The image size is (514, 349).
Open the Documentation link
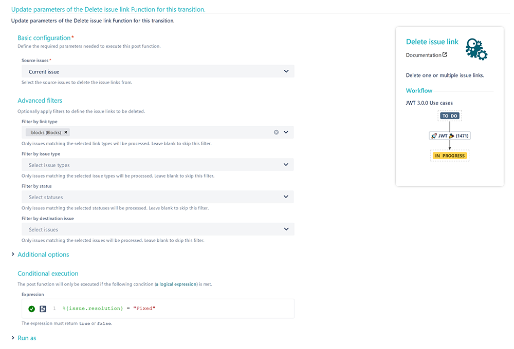(x=424, y=55)
